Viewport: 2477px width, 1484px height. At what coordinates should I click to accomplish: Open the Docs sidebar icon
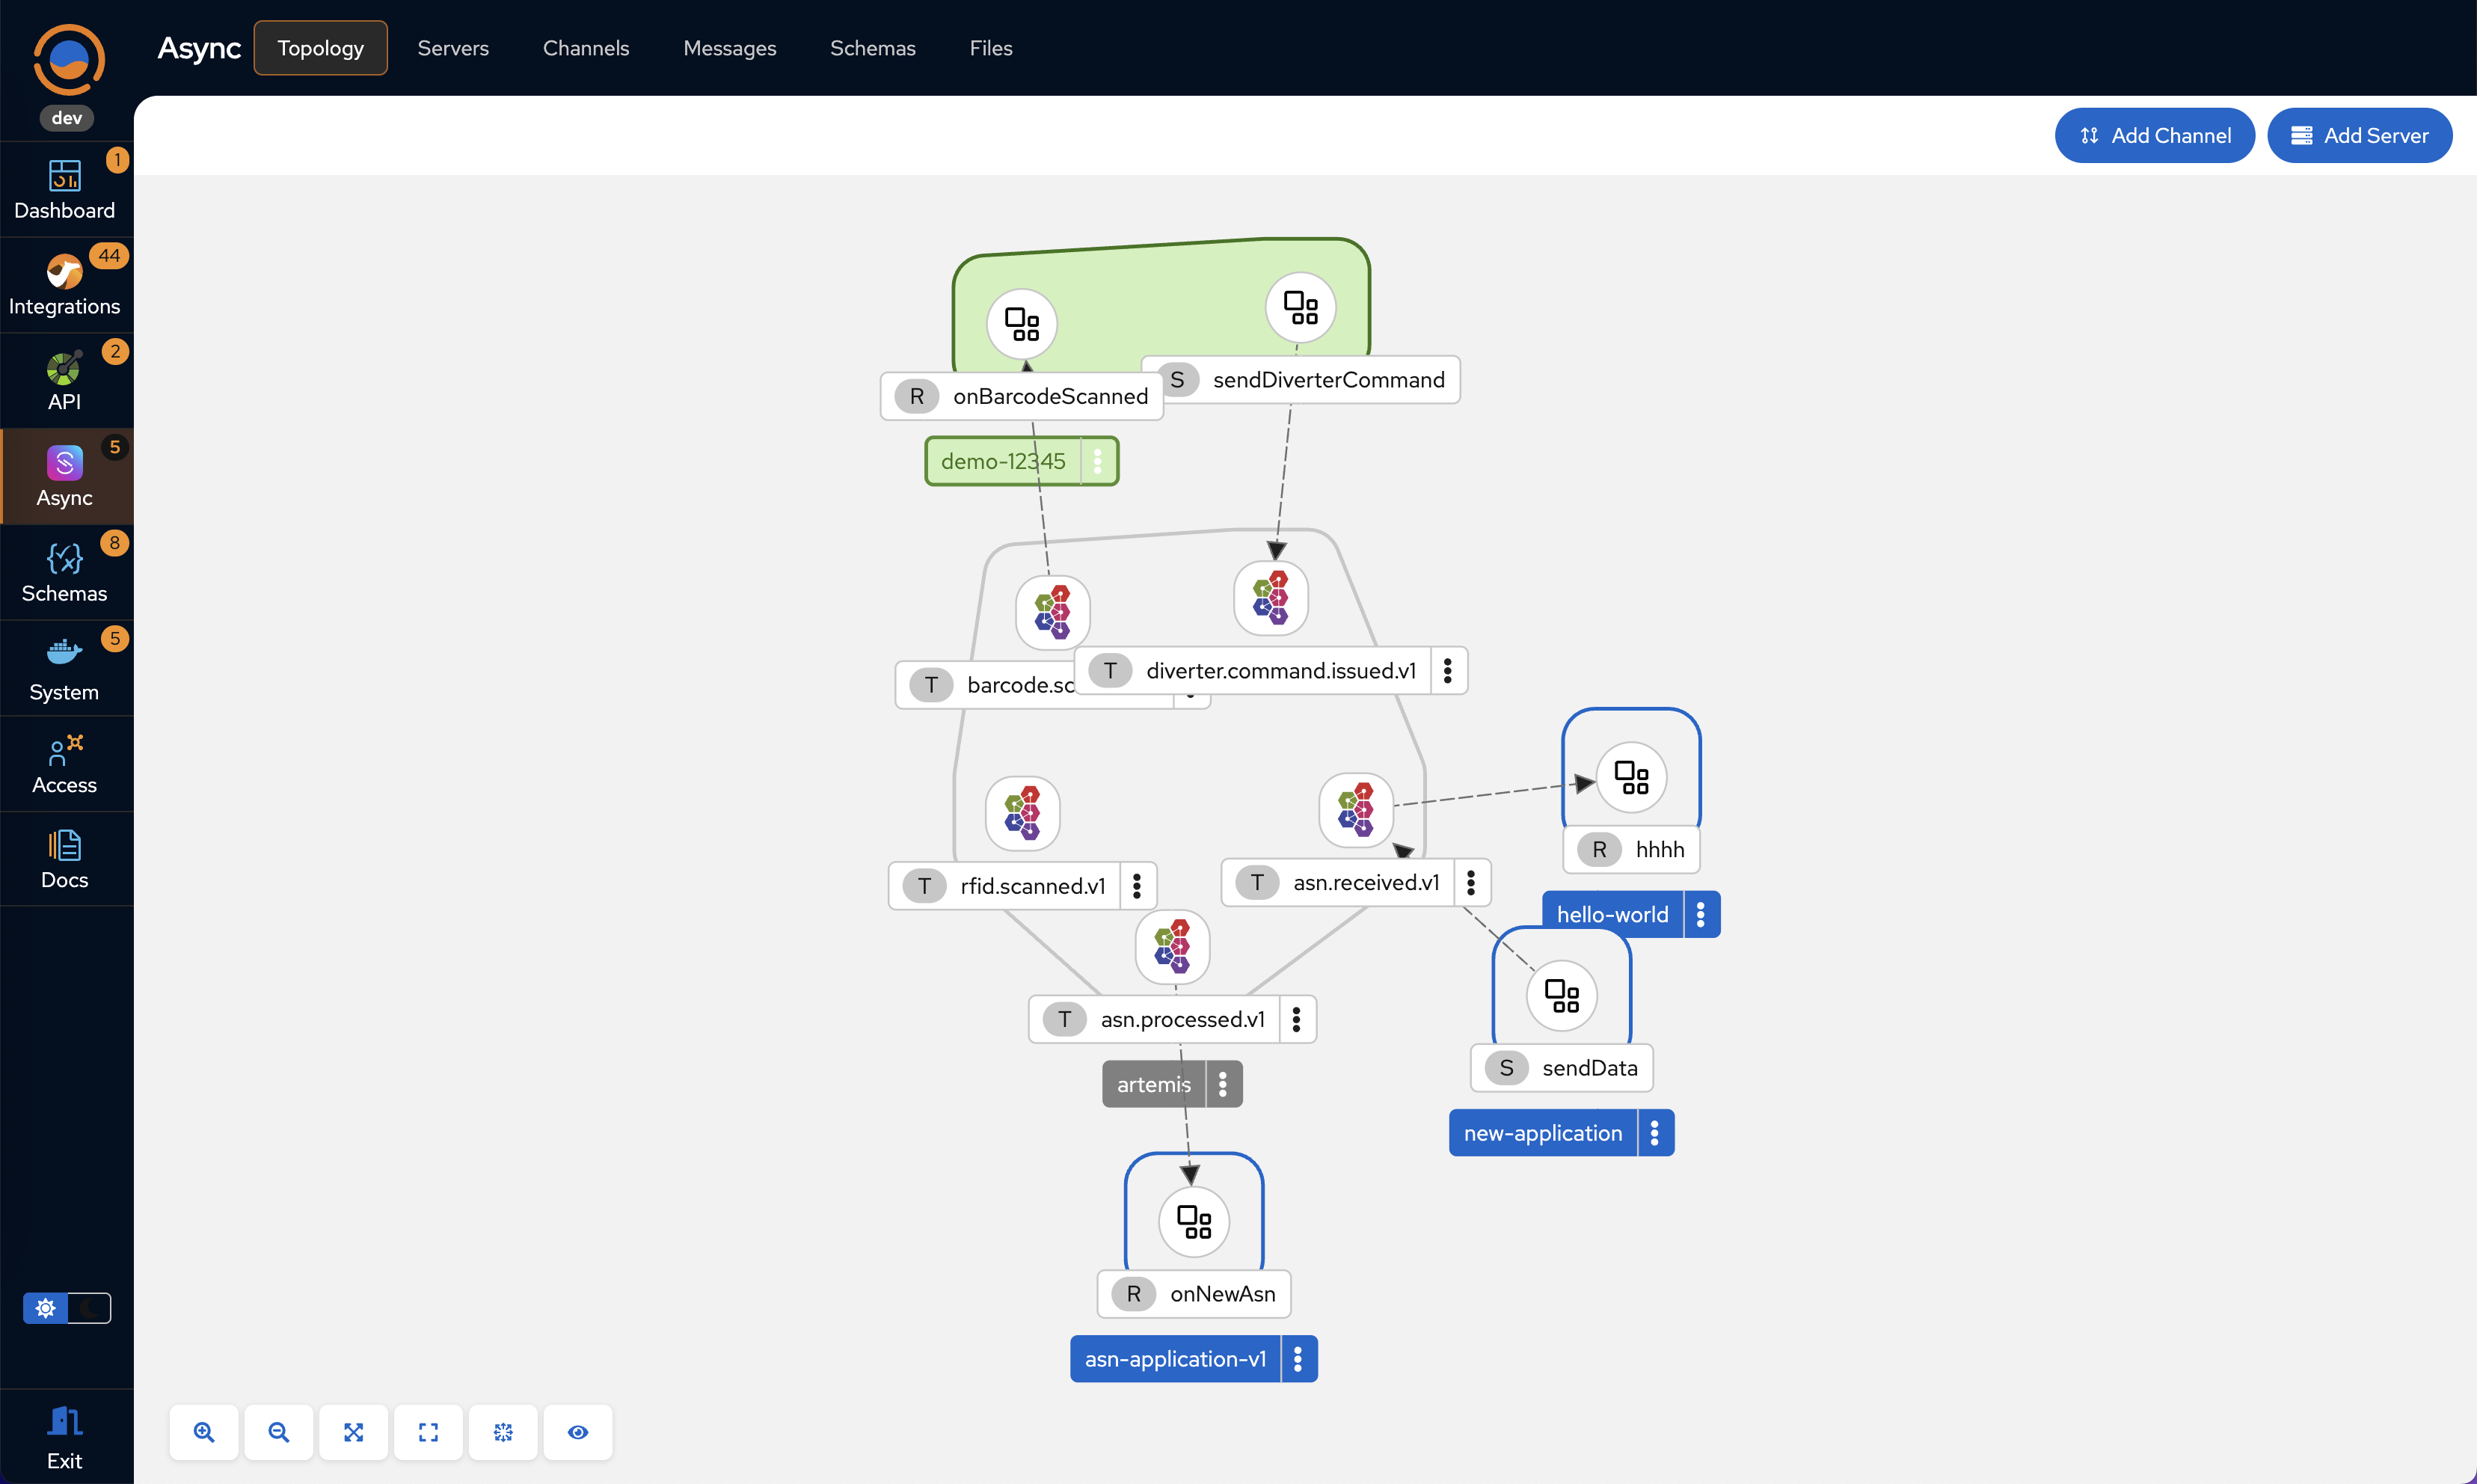pos(64,858)
